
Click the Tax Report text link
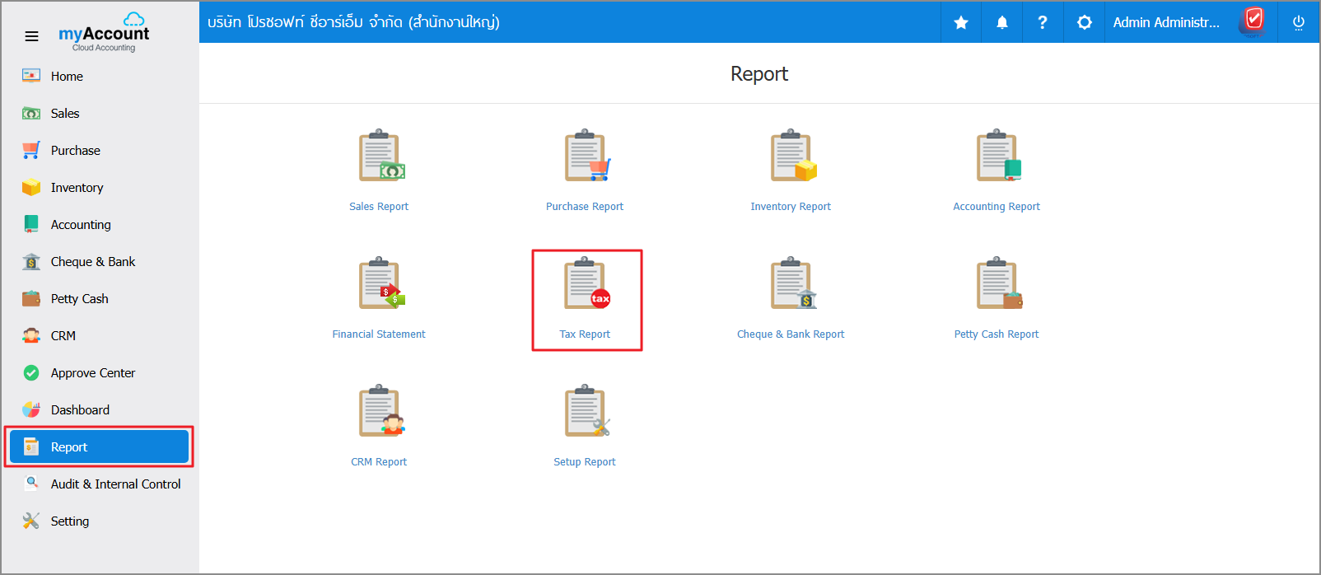(x=585, y=334)
